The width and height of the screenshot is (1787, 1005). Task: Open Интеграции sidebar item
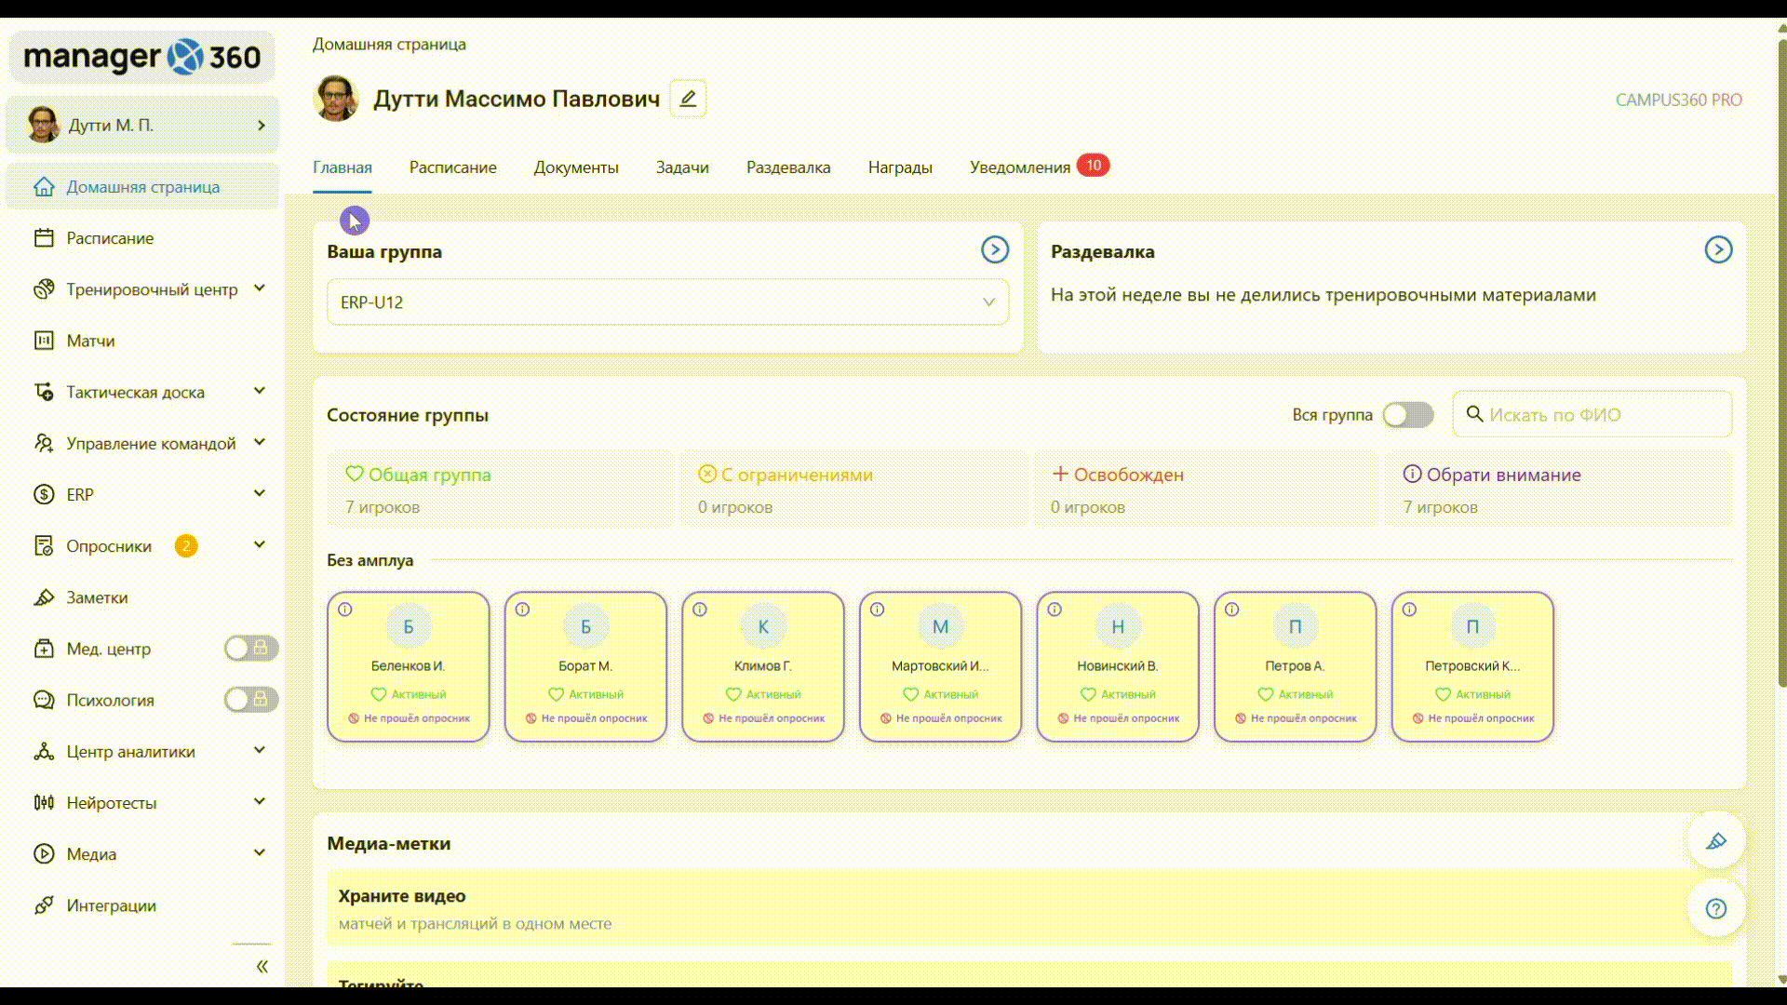coord(111,905)
